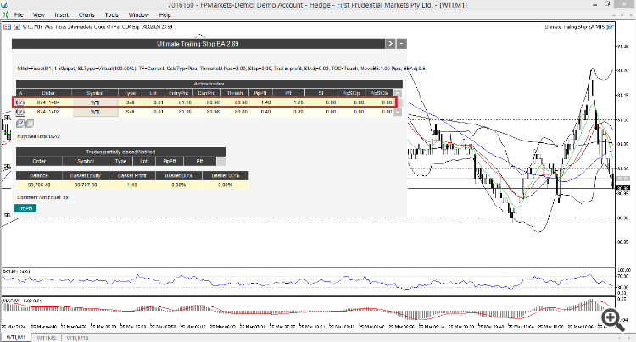This screenshot has width=636, height=342.
Task: Open the Charts menu
Action: point(86,15)
